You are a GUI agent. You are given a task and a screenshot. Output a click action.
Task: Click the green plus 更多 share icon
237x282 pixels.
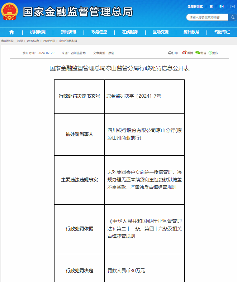[x=213, y=53]
